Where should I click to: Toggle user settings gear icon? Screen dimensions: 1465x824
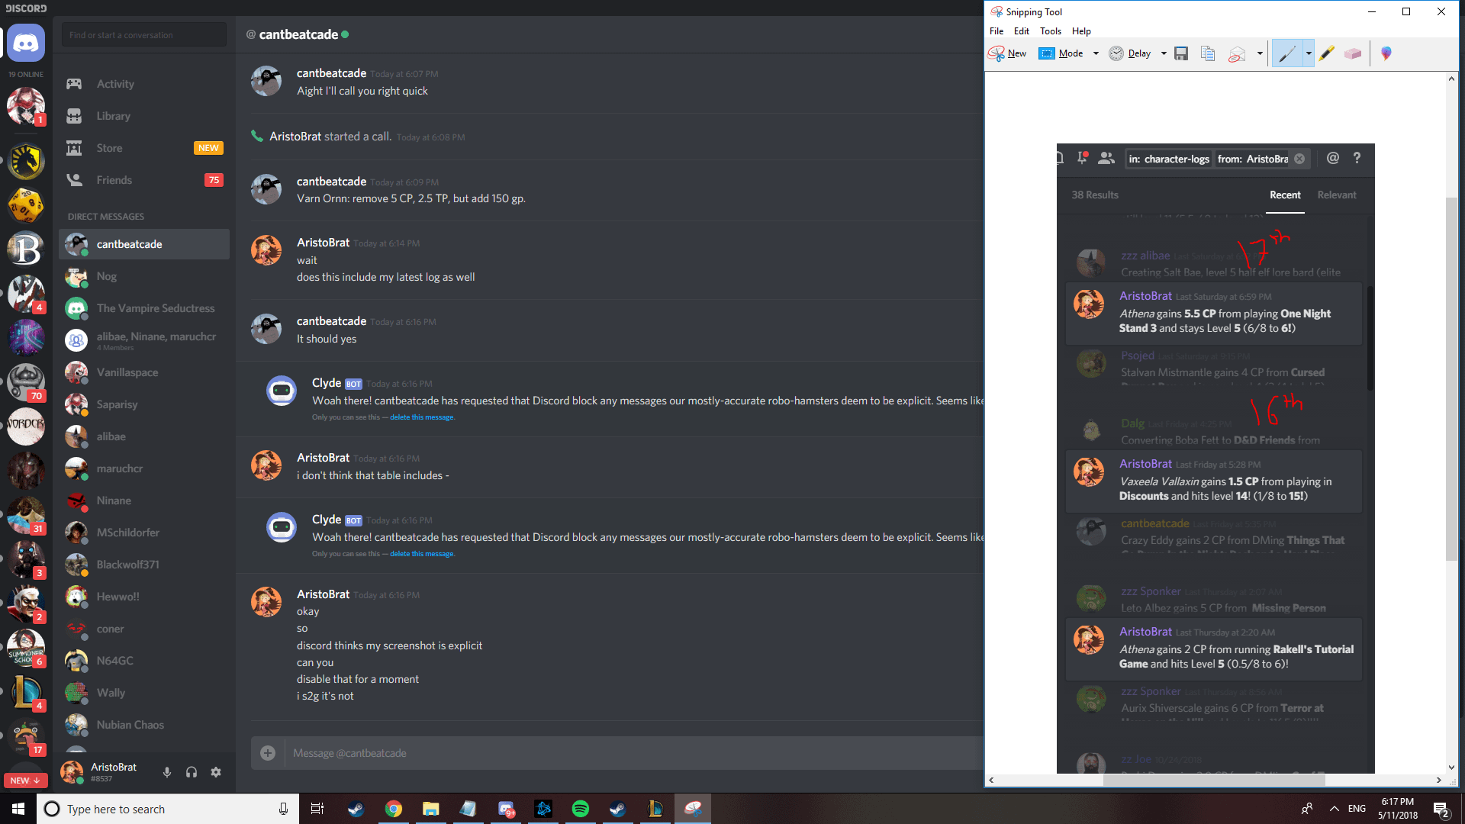tap(217, 771)
